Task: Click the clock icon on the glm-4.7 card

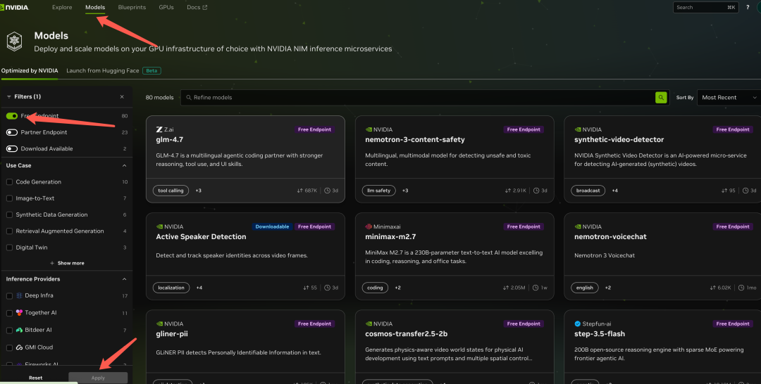Action: click(x=327, y=191)
